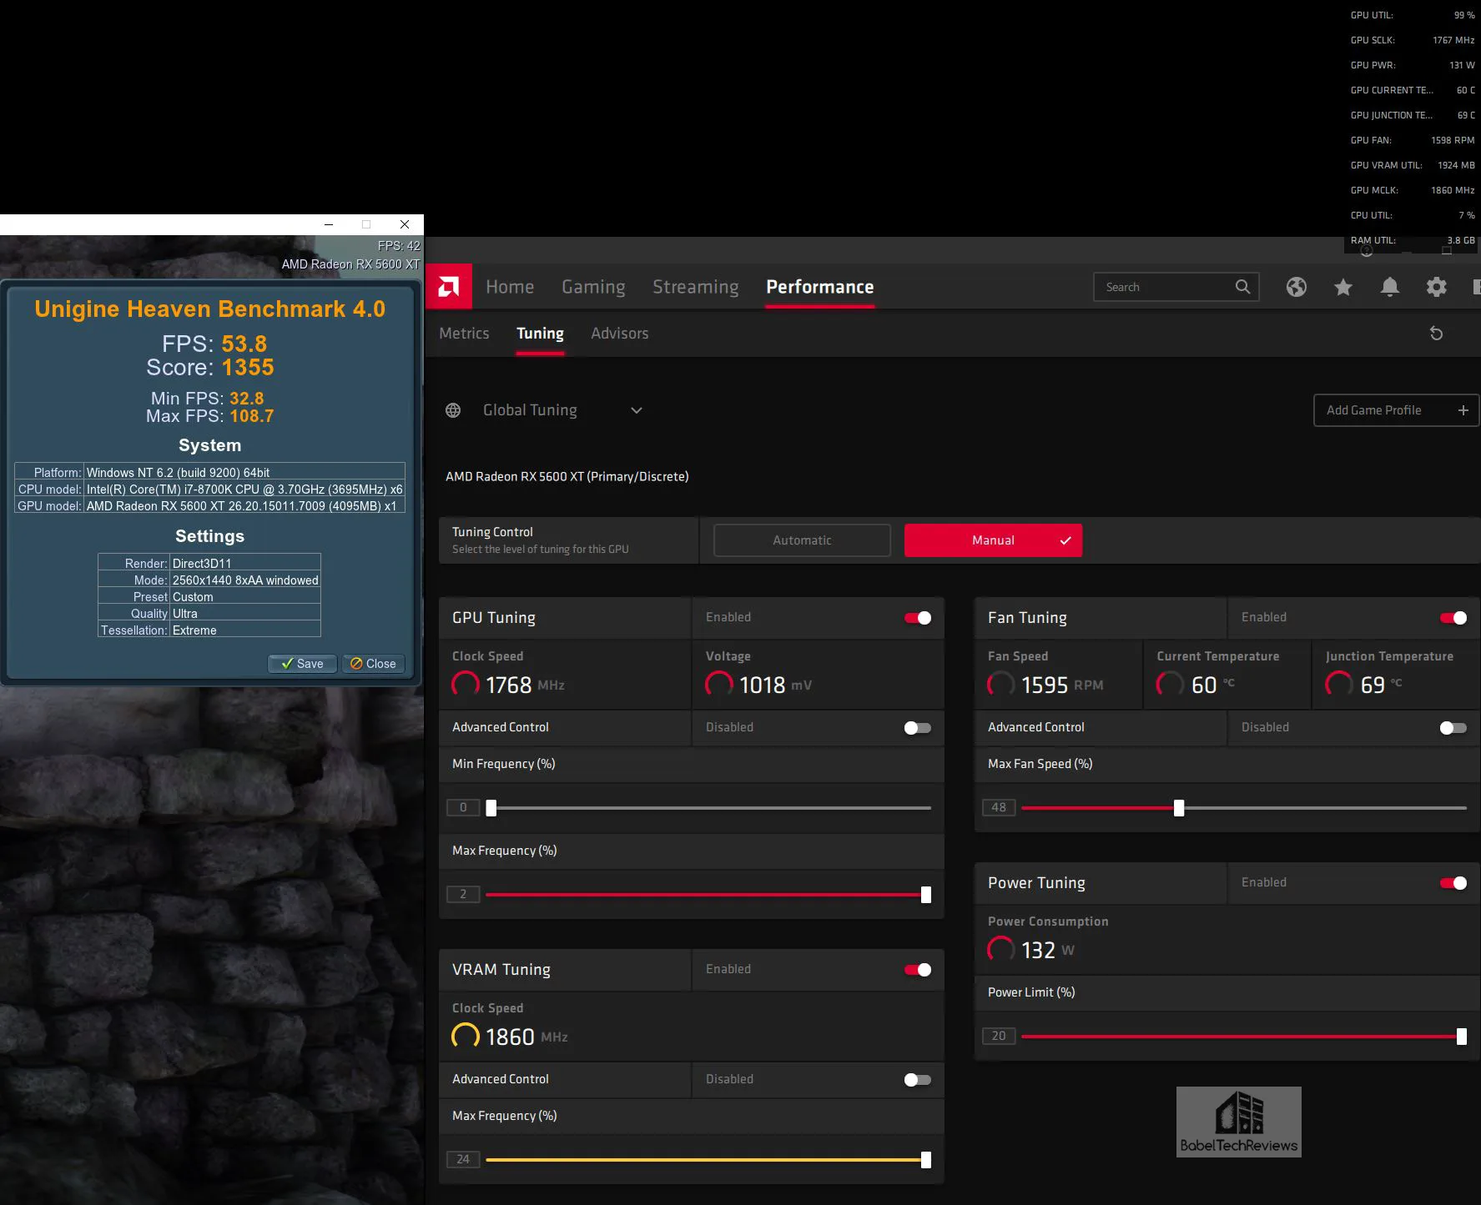Click Save in Heaven Benchmark results
The width and height of the screenshot is (1481, 1205).
point(302,664)
